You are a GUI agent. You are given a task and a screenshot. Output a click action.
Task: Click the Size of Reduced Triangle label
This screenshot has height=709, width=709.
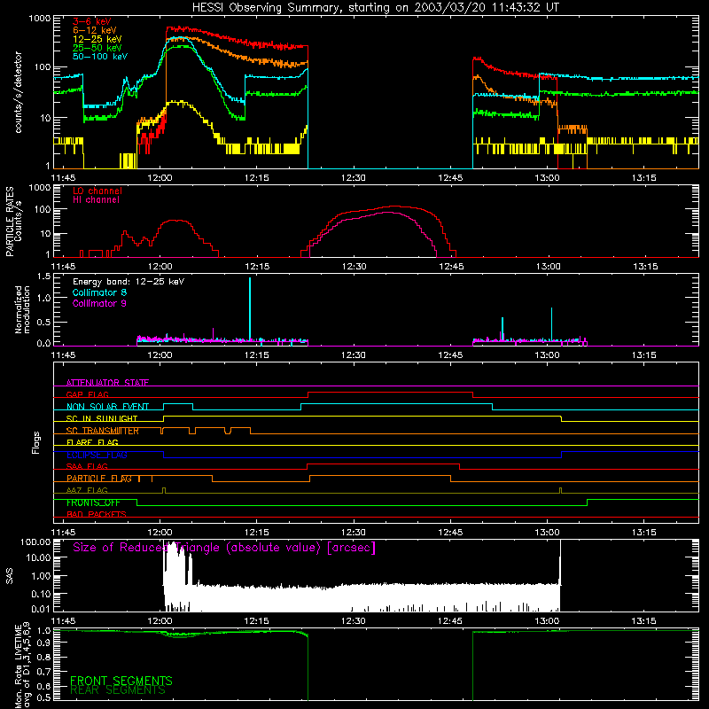click(x=224, y=548)
